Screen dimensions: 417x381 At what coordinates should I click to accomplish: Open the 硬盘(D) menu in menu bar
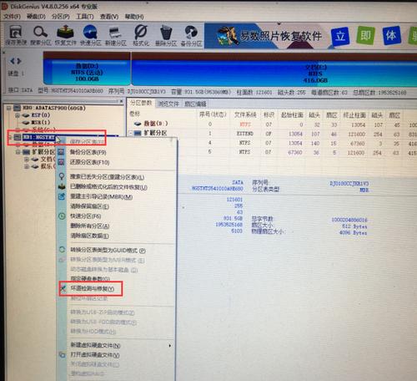[x=36, y=17]
